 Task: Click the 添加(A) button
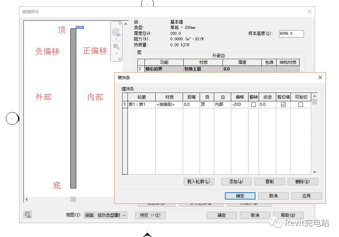coord(236,181)
